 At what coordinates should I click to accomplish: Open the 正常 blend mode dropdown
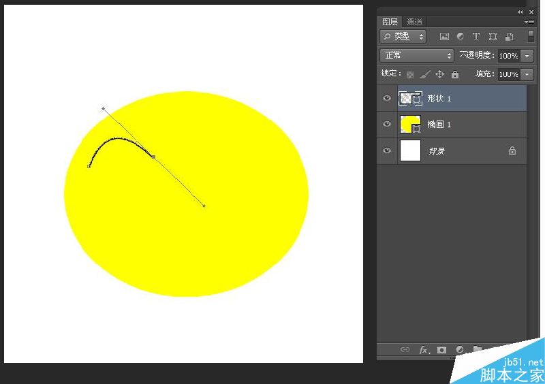pyautogui.click(x=417, y=55)
